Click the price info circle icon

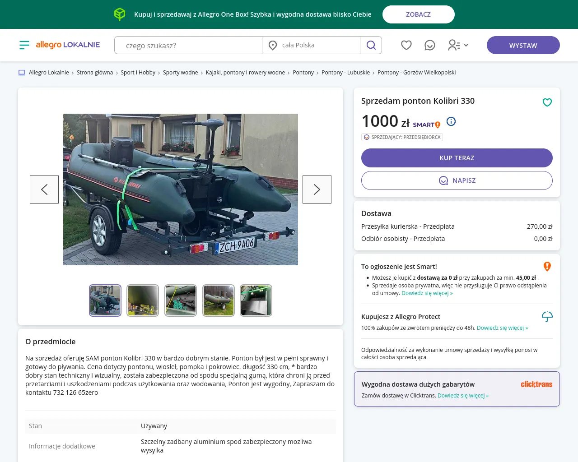(451, 121)
